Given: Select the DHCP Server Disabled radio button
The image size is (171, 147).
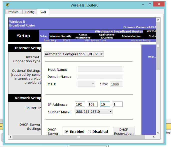Looking at the screenshot, I should tap(89, 132).
